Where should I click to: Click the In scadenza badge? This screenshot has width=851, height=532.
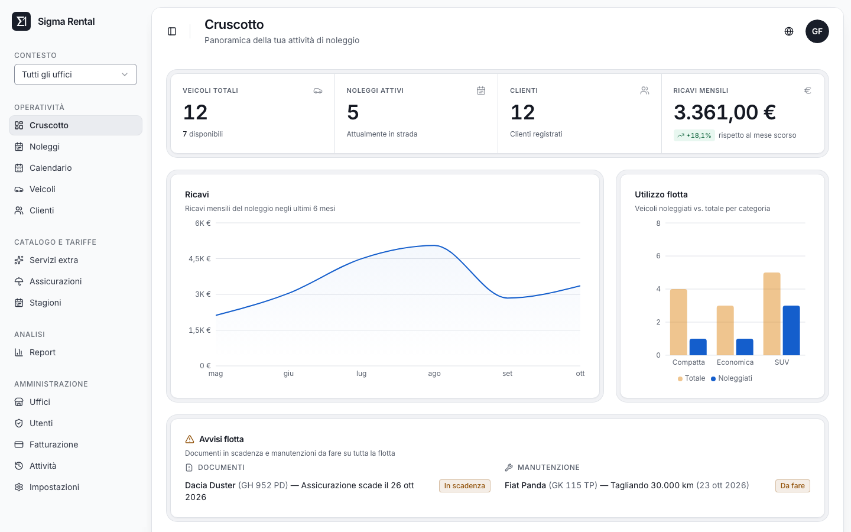coord(465,486)
